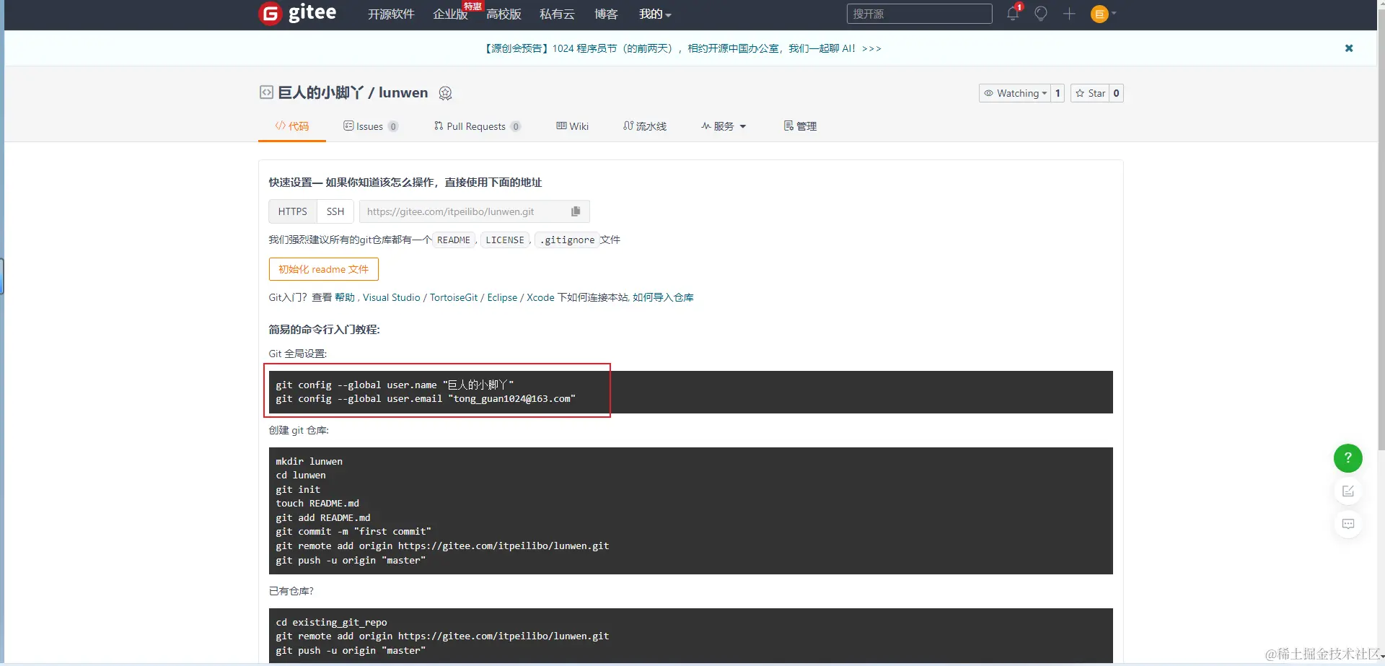Open the TortoiseGit guide link

pos(454,297)
